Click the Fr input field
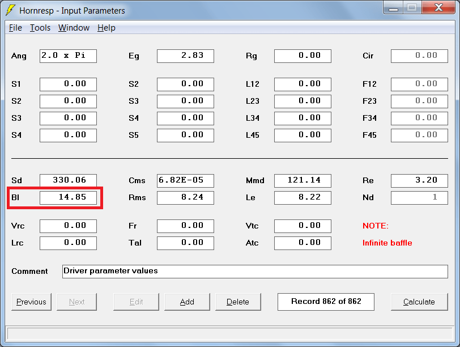This screenshot has width=460, height=347. point(185,226)
